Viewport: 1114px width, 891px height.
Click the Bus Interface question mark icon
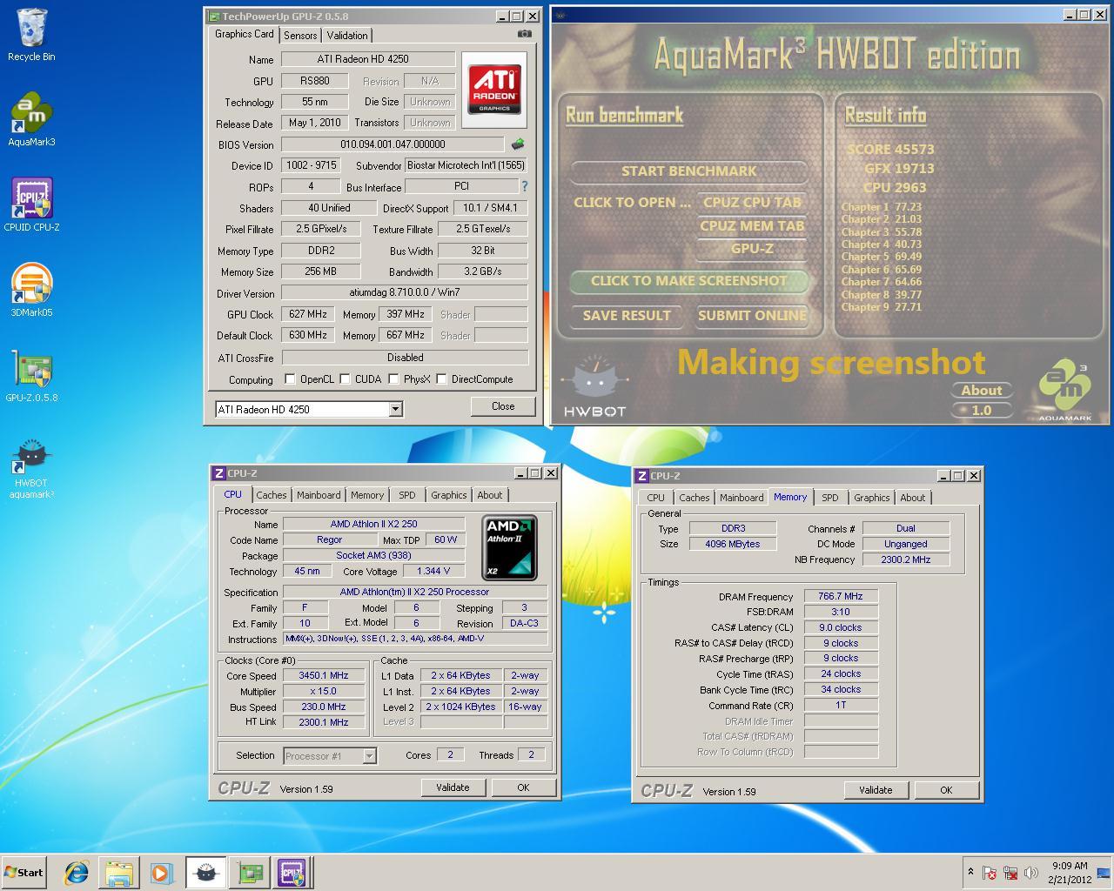coord(524,186)
